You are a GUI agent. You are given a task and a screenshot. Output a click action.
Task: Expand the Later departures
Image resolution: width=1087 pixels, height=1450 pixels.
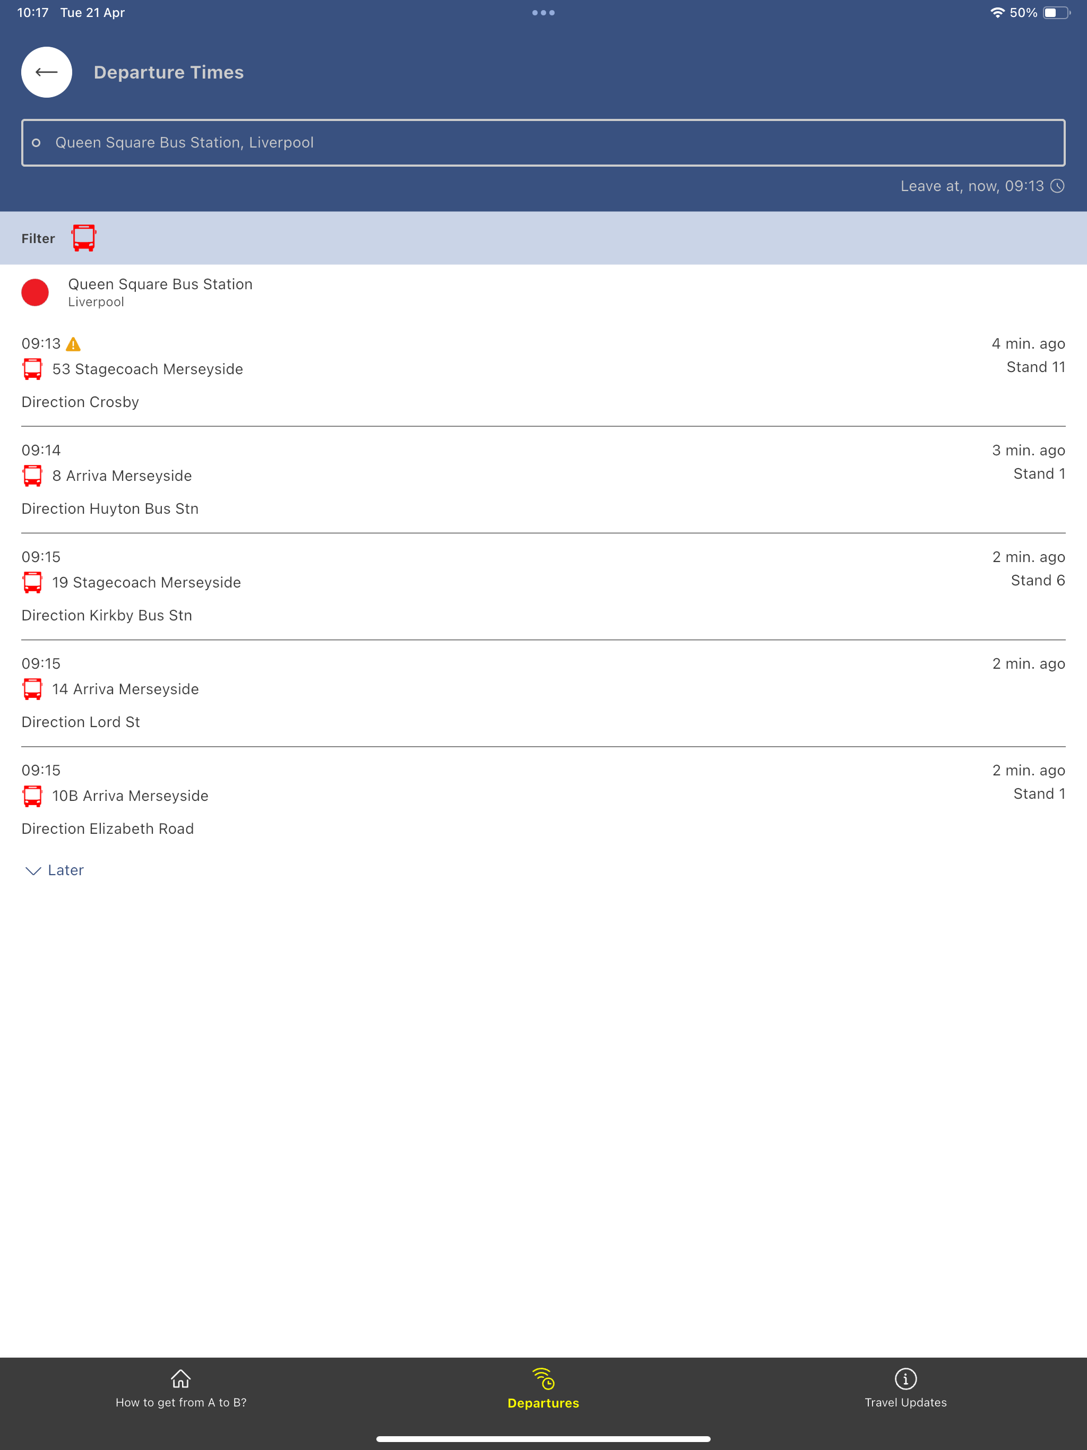click(55, 870)
